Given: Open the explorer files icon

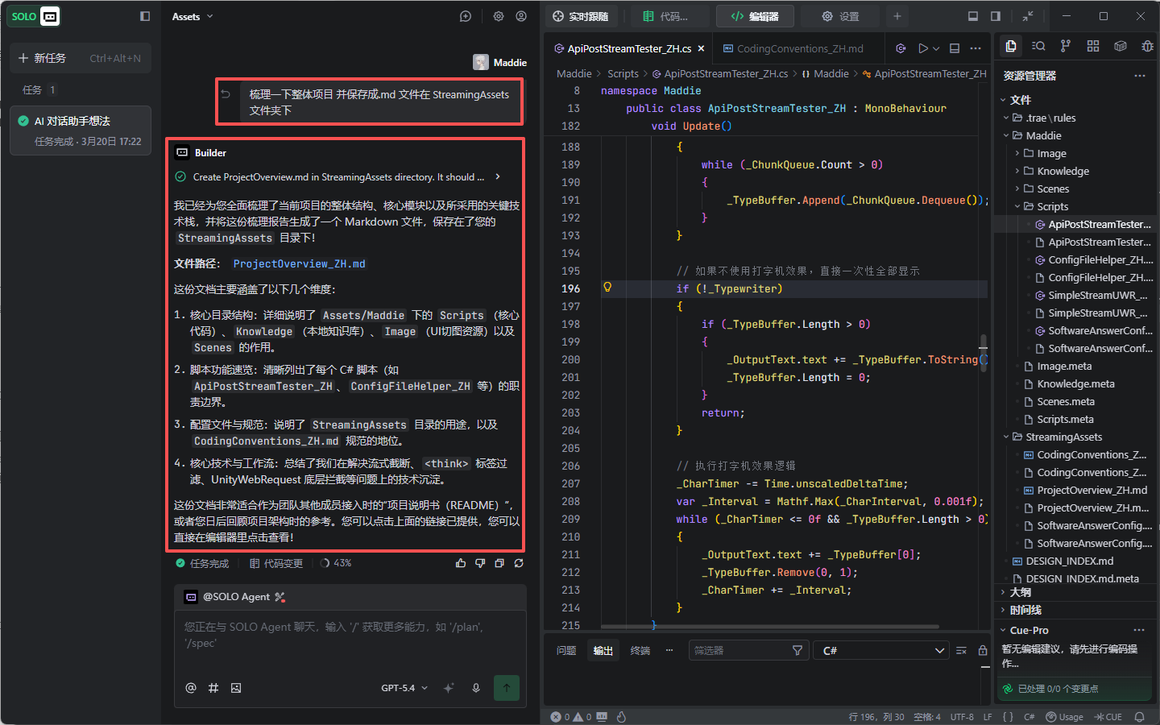Looking at the screenshot, I should point(1011,46).
